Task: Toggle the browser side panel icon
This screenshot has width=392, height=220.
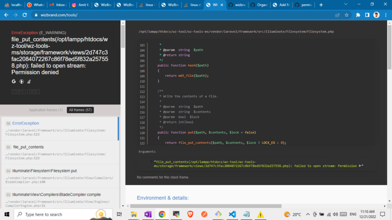Action: point(367,15)
